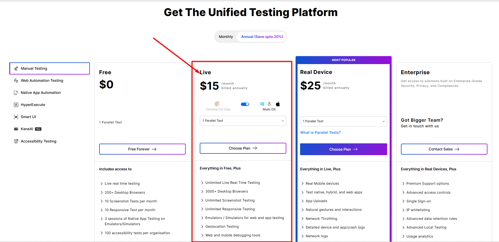Click the Accessibility Testing shield icon
The height and width of the screenshot is (242, 499).
16,141
